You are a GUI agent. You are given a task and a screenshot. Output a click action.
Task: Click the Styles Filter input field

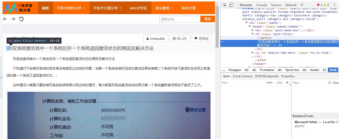(x=242, y=82)
